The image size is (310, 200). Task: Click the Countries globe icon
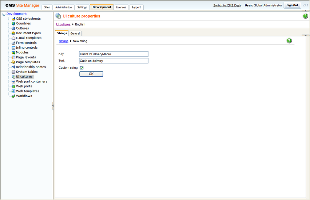(13, 24)
